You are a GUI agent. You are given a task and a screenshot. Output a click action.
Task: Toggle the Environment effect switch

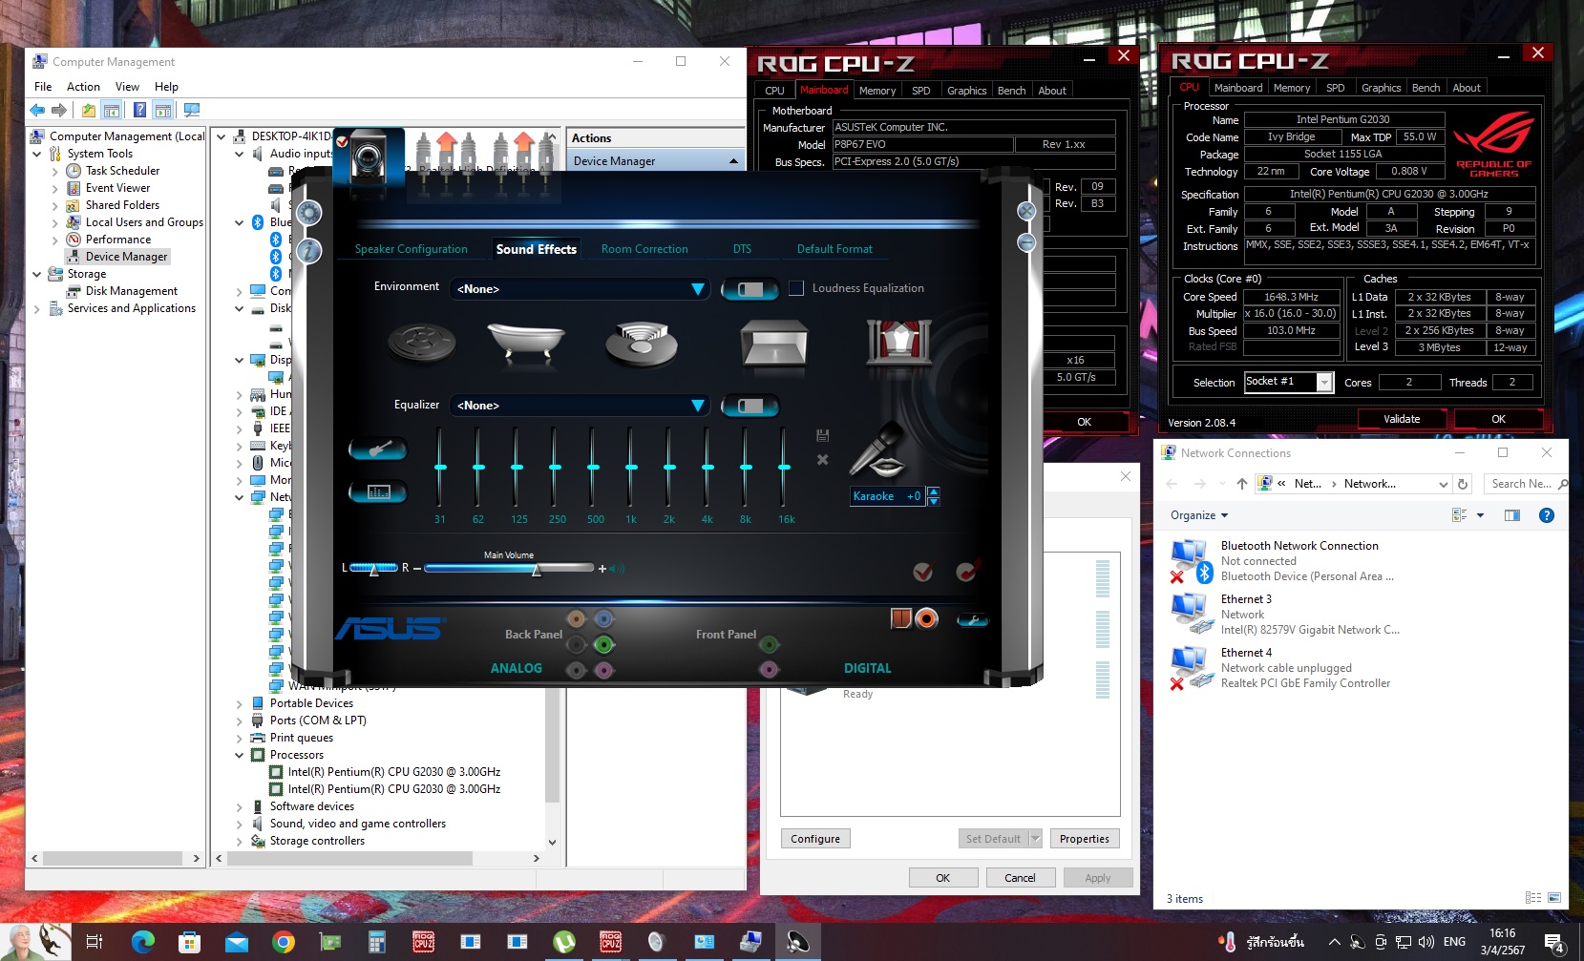tap(750, 289)
